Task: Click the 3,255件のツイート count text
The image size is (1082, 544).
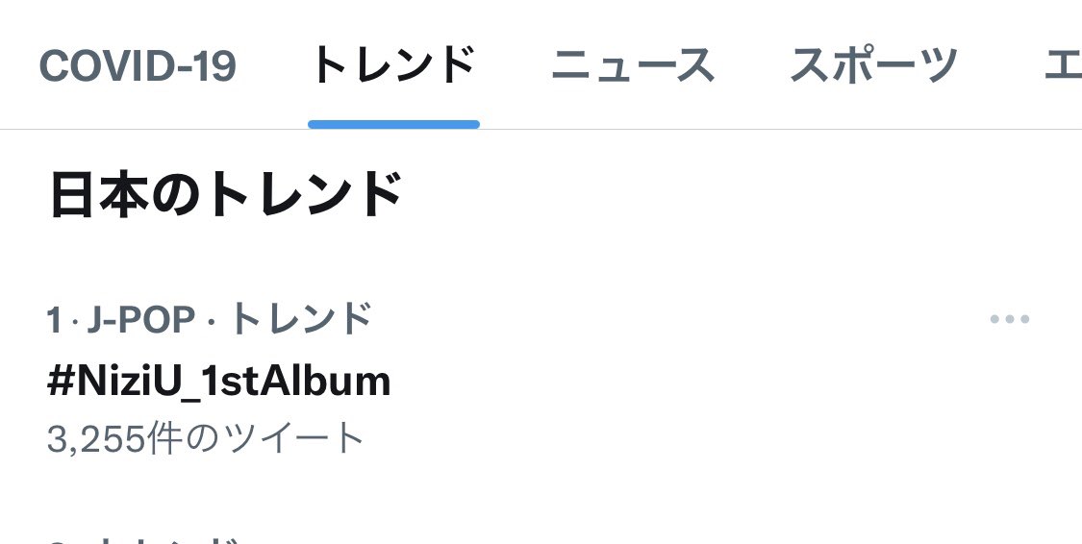Action: pos(206,438)
